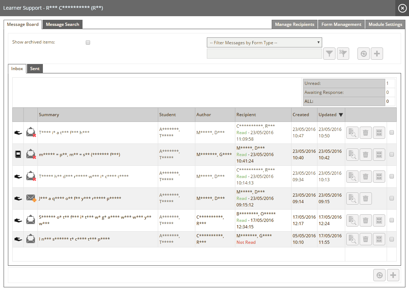Viewport: 409px width, 292px height.
Task: Click the Manage Recipients button
Action: point(294,24)
